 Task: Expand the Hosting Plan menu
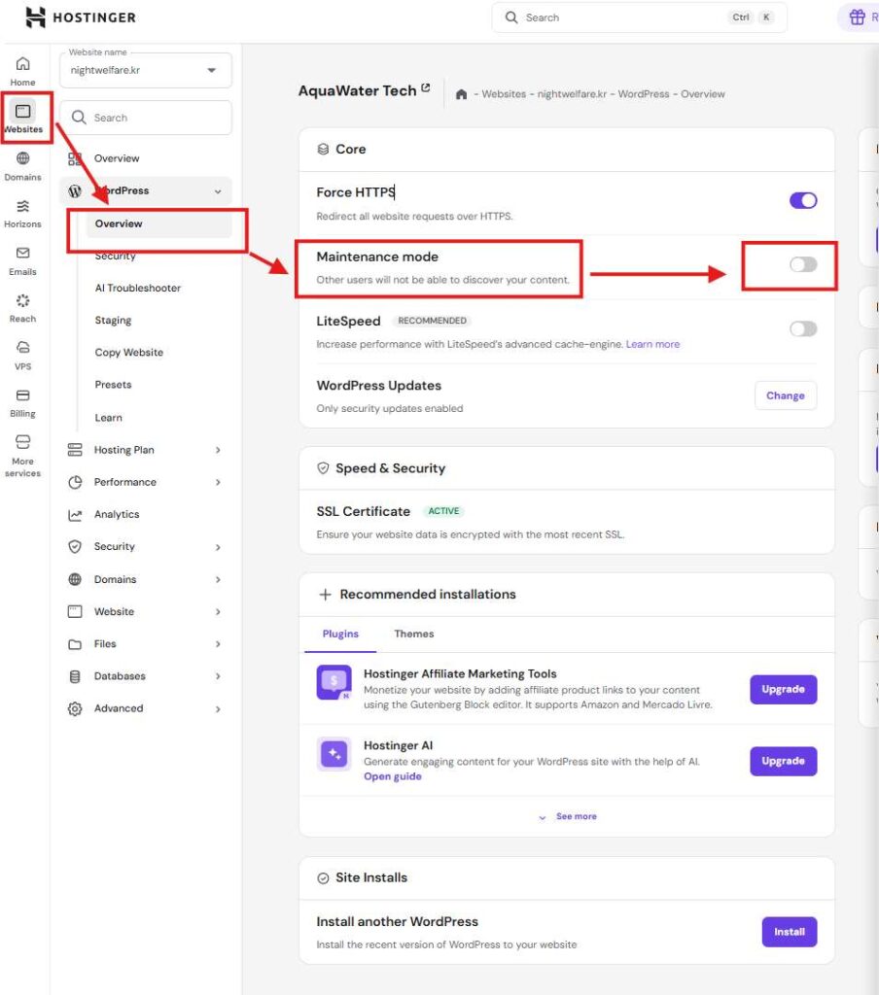click(144, 450)
